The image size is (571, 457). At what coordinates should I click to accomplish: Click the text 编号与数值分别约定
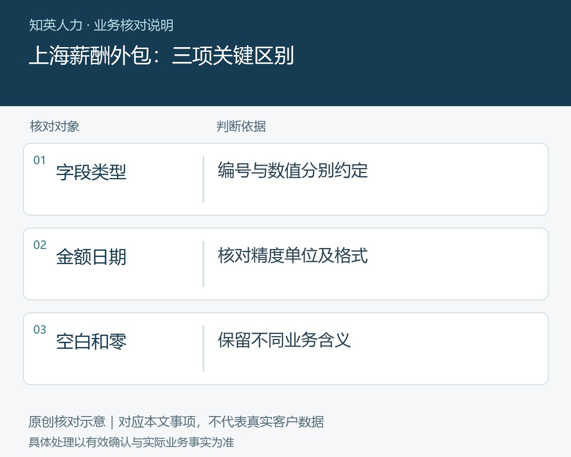pyautogui.click(x=293, y=170)
